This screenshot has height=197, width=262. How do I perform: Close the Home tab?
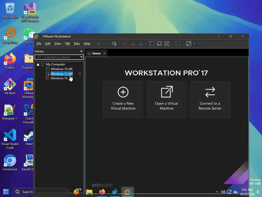coord(105,53)
